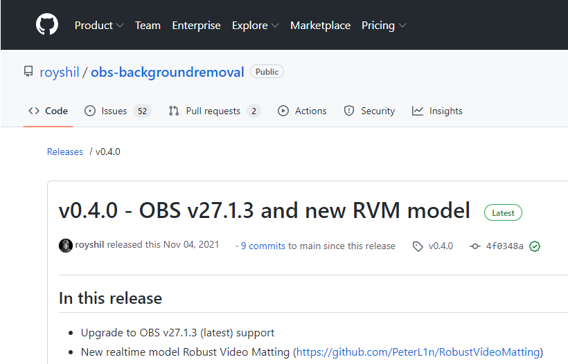Click the commit icon beside 4f0348a
568x364 pixels.
tap(475, 246)
